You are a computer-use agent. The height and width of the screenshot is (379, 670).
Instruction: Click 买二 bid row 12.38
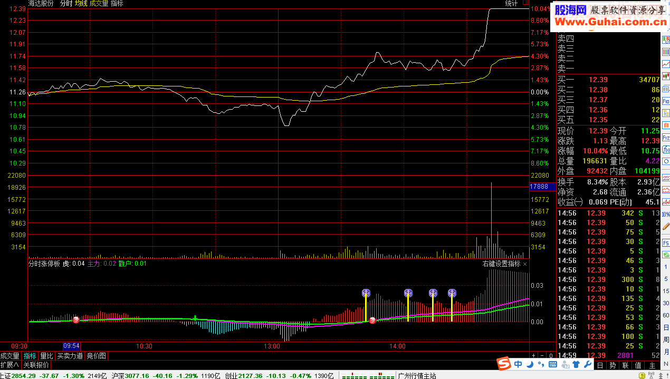(609, 90)
